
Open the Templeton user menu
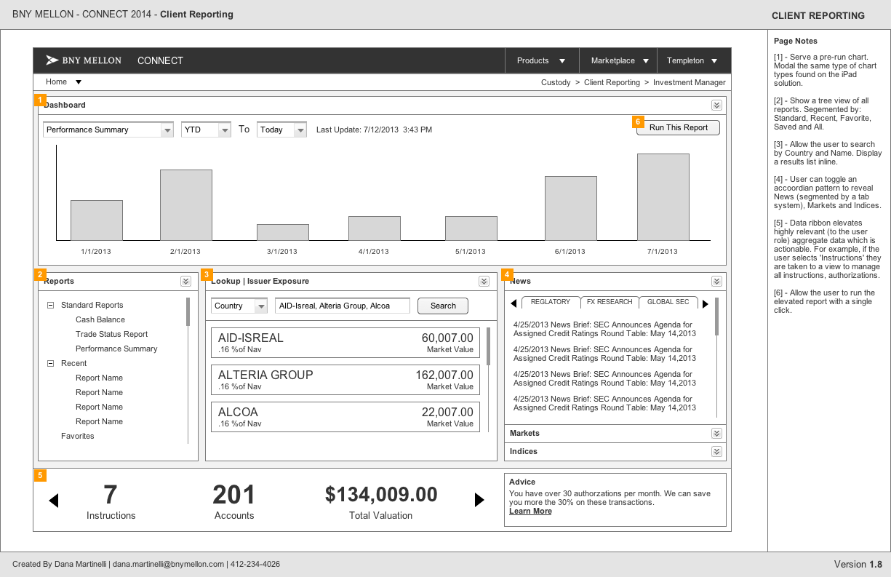pos(693,60)
